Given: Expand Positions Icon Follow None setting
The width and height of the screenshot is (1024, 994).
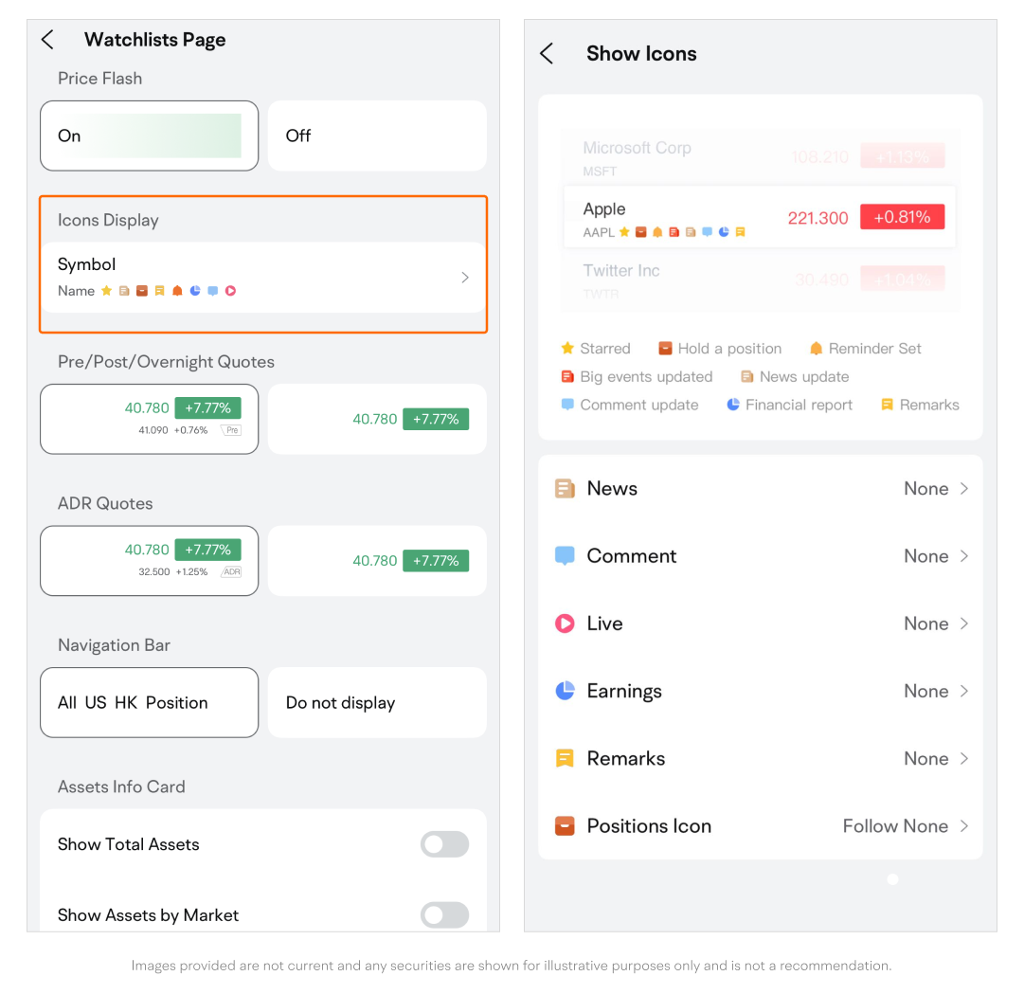Looking at the screenshot, I should point(964,826).
